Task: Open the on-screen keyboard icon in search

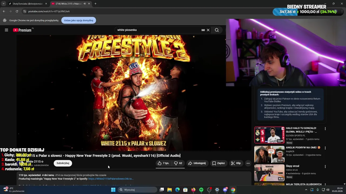Action: point(203,30)
